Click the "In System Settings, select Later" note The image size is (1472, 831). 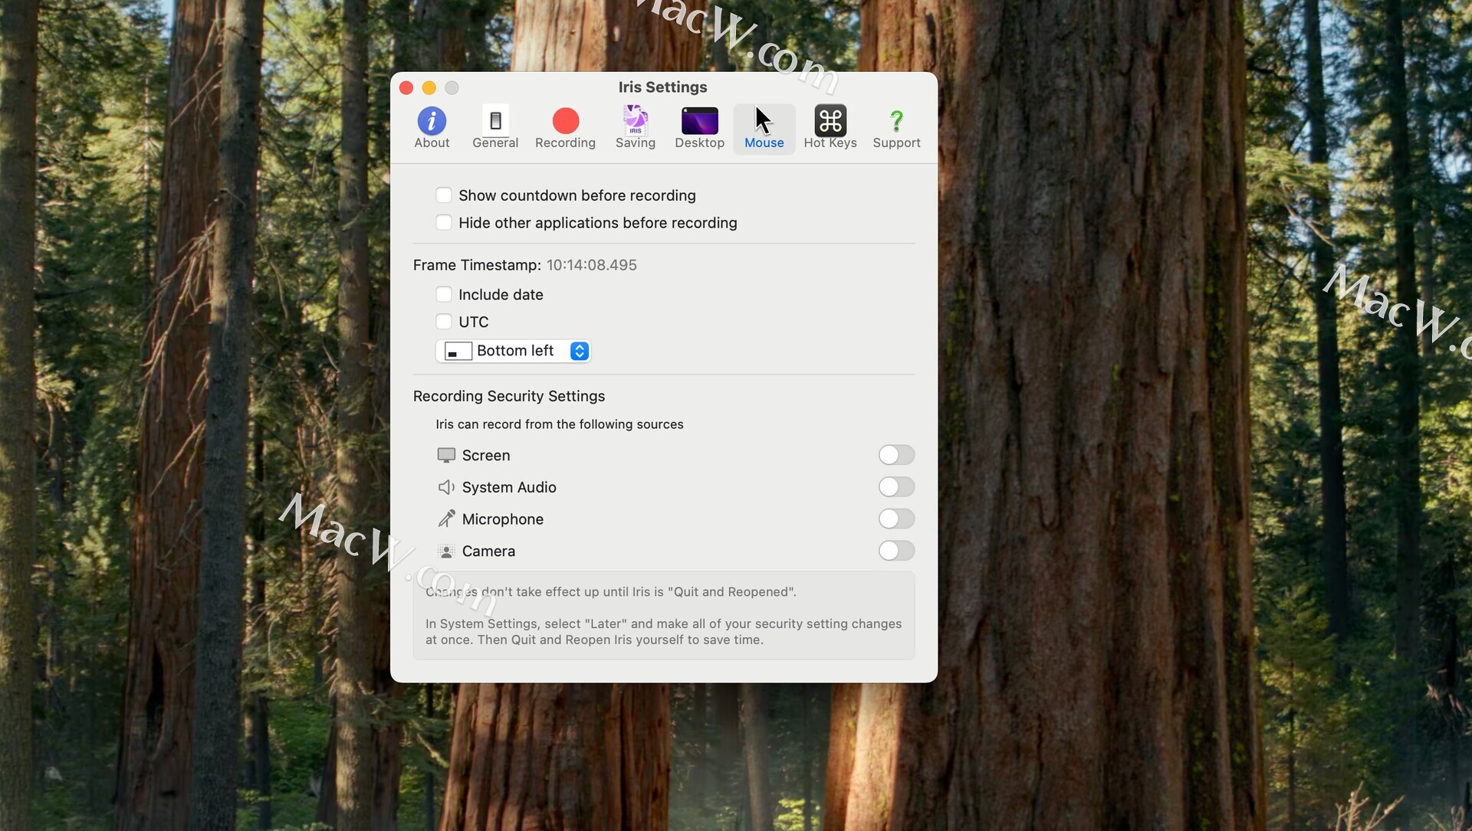[x=664, y=632]
